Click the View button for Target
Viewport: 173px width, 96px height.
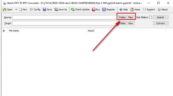pyautogui.click(x=131, y=23)
